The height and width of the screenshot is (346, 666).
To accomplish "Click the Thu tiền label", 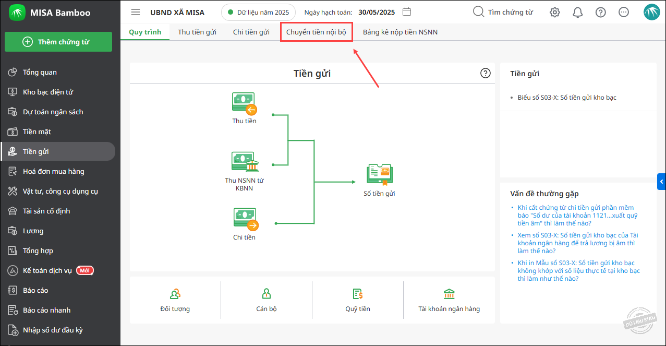I will [x=245, y=121].
